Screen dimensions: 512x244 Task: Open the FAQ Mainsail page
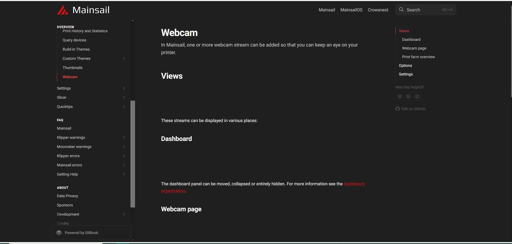(64, 128)
